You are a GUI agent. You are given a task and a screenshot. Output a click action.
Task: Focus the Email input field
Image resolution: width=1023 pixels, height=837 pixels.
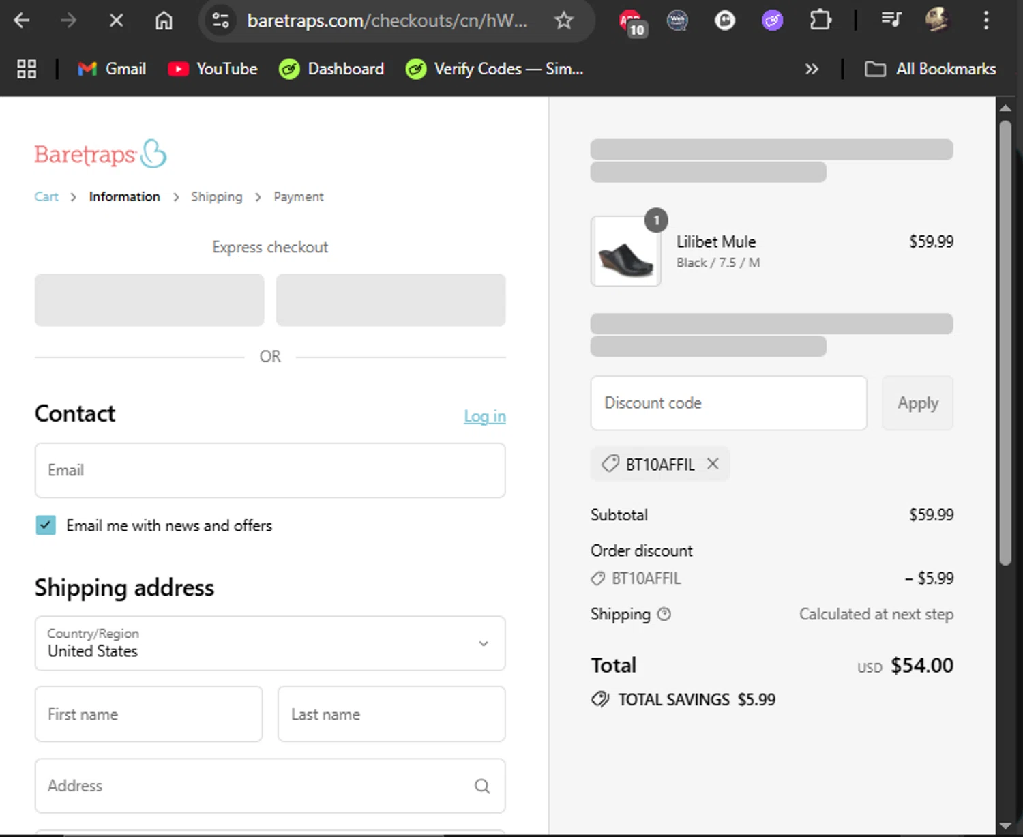(x=270, y=470)
